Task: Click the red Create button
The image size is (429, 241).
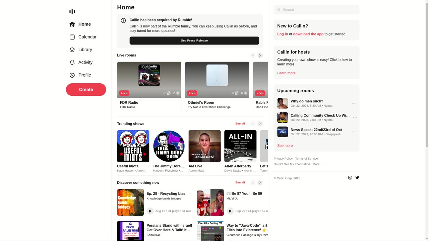Action: pos(86,90)
